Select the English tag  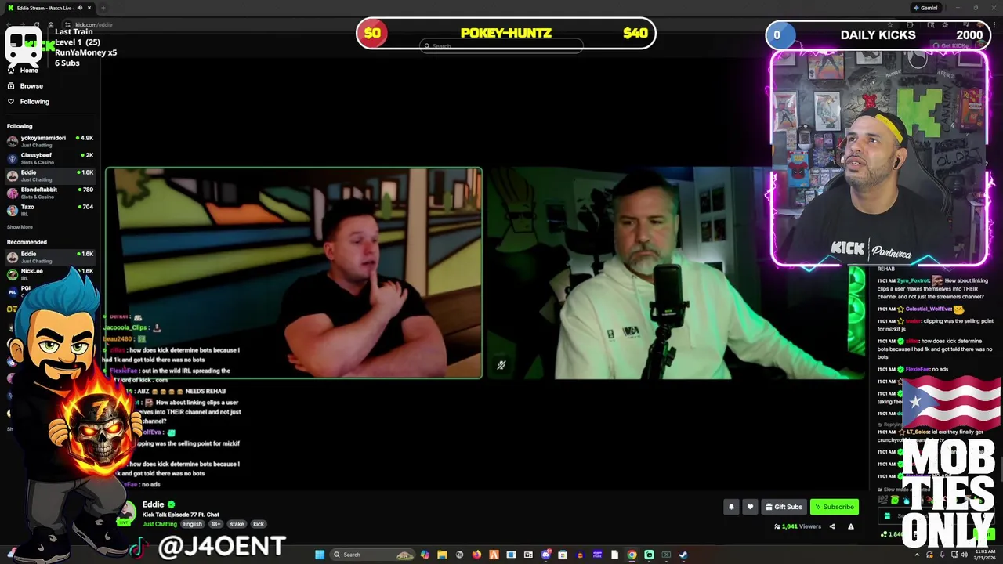(193, 524)
